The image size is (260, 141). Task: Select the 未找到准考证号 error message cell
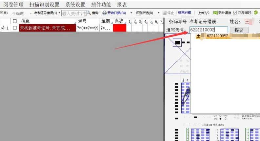(x=48, y=28)
